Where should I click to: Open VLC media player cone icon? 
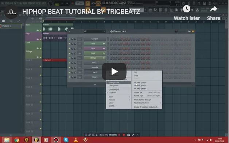tap(76, 140)
